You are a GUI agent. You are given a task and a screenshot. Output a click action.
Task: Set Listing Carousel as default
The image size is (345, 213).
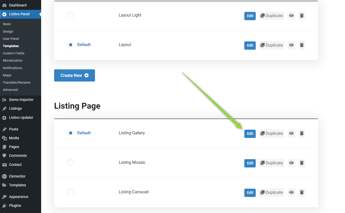click(71, 192)
